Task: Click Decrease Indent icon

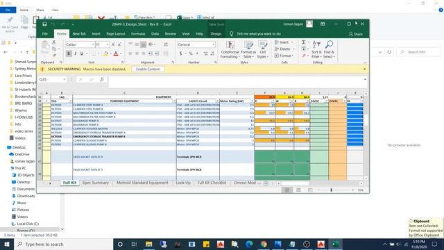Action: point(151,53)
